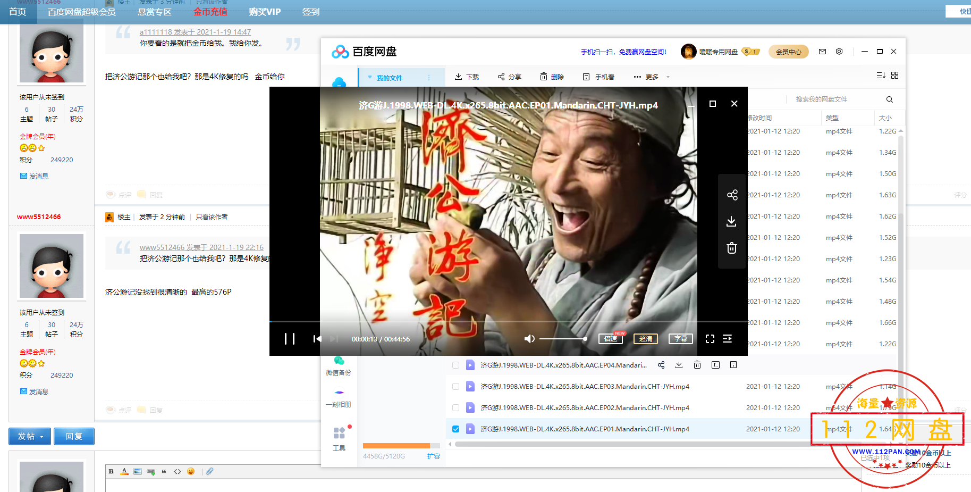Open 手机扫一扫 free space link

pyautogui.click(x=623, y=52)
